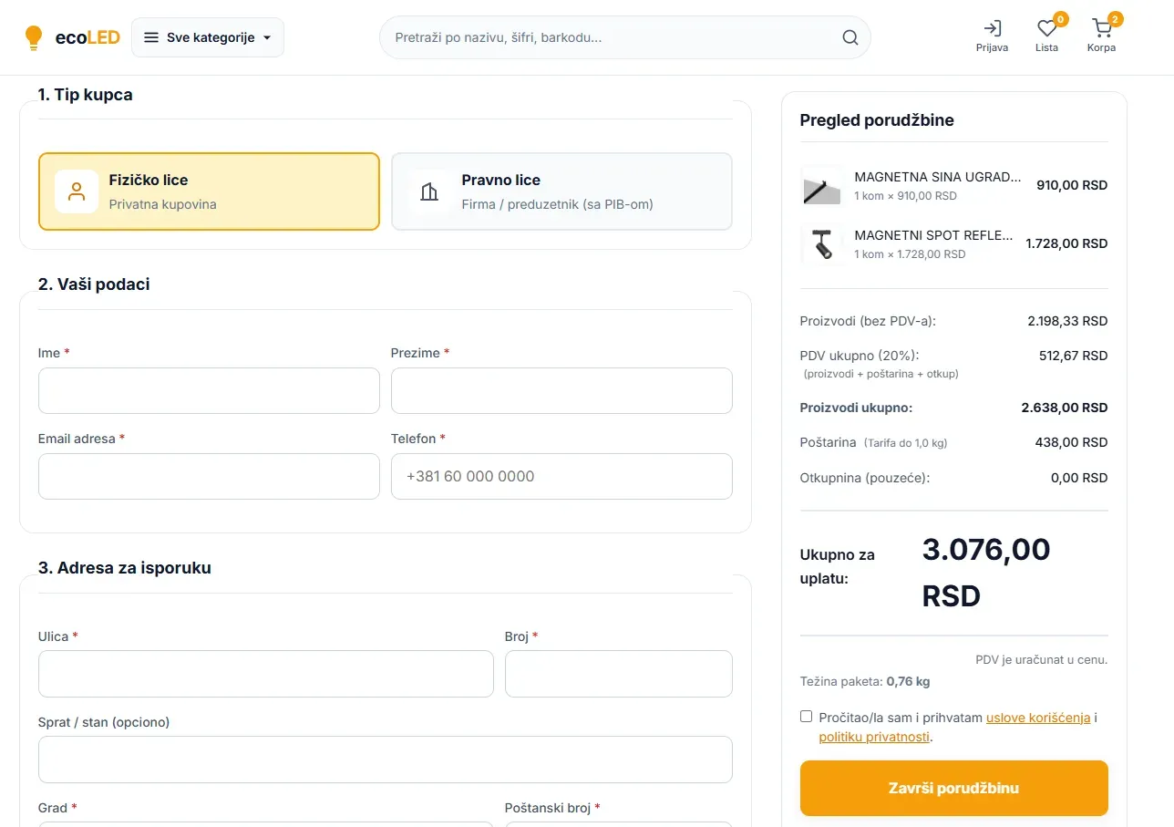Click the MAGNETNA SINA product thumbnail
Image resolution: width=1174 pixels, height=827 pixels.
[821, 186]
